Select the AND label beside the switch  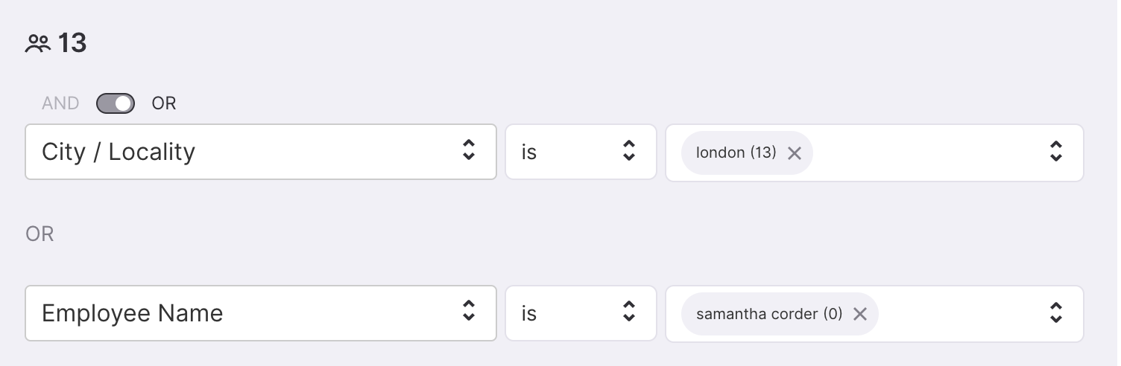click(x=60, y=103)
